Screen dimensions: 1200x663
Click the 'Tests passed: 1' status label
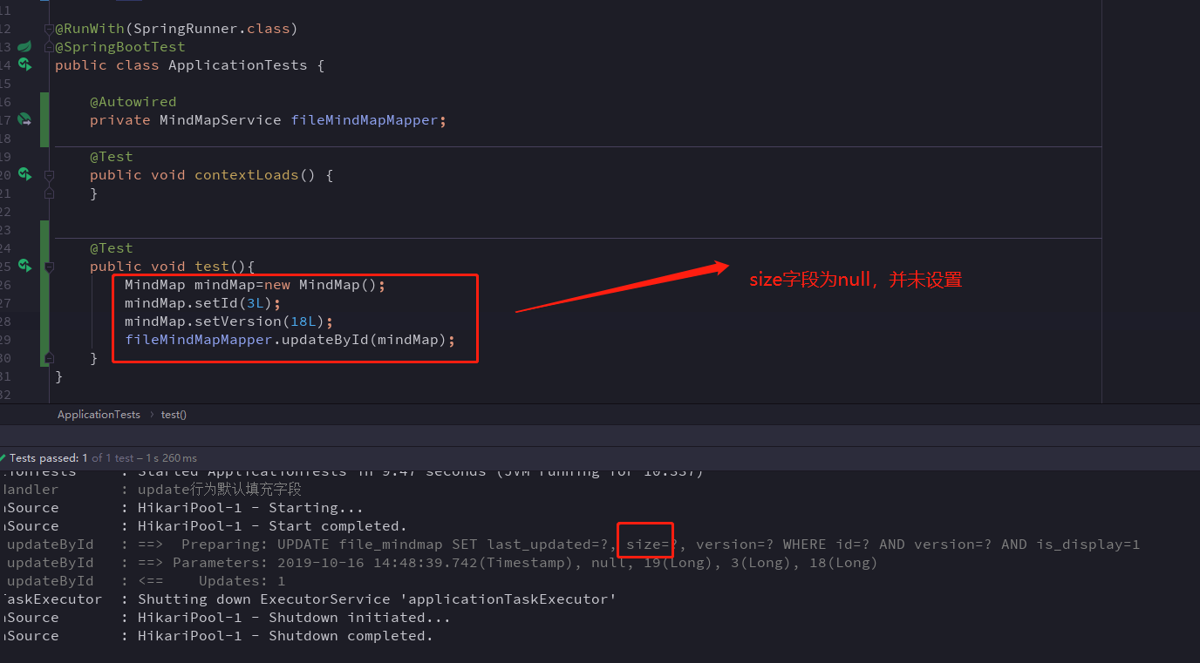pos(49,458)
